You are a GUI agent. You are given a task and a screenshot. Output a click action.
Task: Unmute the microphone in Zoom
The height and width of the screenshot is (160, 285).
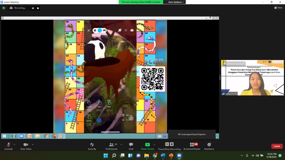coord(8,145)
